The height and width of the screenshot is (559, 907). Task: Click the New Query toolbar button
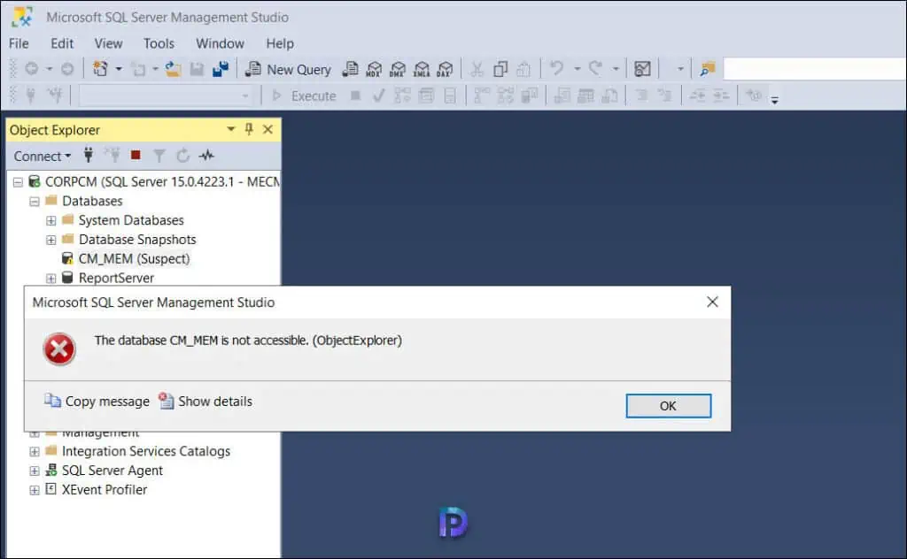(x=288, y=69)
